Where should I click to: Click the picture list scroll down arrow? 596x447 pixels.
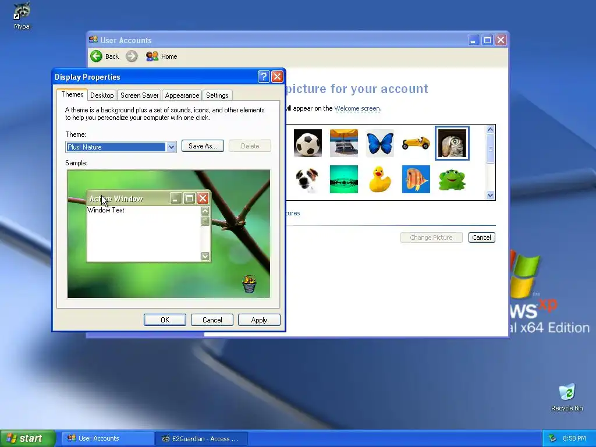[x=490, y=196]
